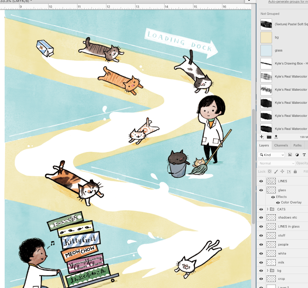Lock all padlock icon
Screen dimensions: 308x288
point(295,171)
